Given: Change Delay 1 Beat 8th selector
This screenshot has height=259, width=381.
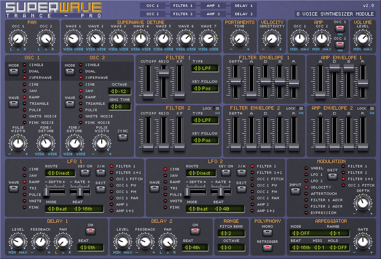Looking at the screenshot, I should pyautogui.click(x=90, y=248).
